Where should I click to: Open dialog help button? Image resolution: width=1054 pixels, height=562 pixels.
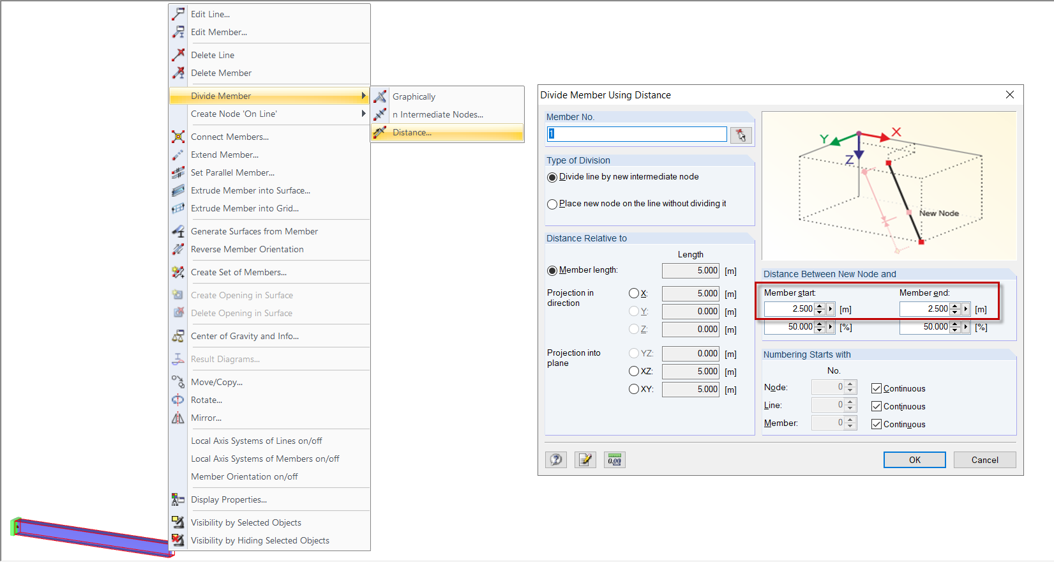coord(556,460)
